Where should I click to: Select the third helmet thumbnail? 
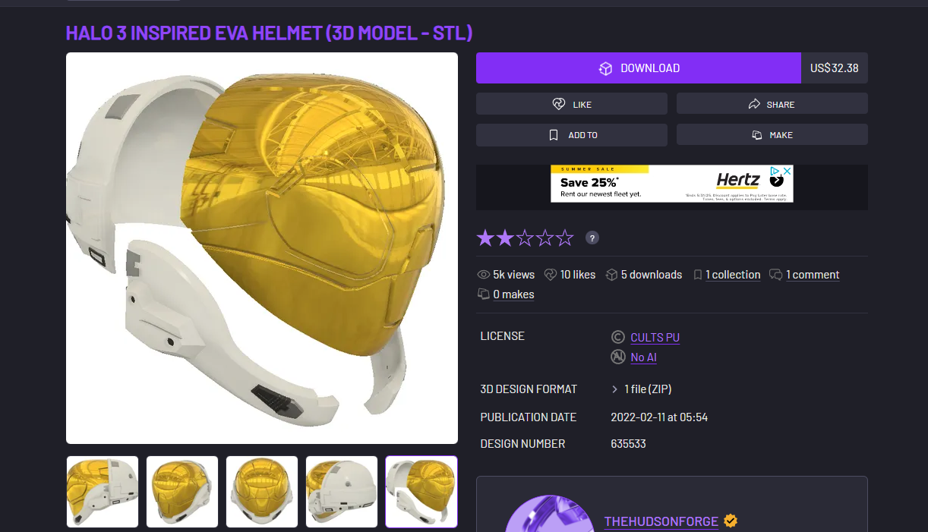262,492
